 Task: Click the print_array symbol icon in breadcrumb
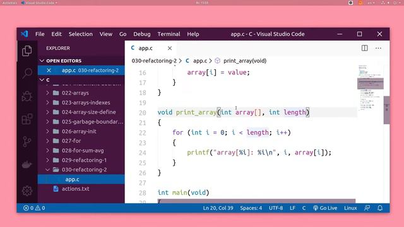coord(217,61)
